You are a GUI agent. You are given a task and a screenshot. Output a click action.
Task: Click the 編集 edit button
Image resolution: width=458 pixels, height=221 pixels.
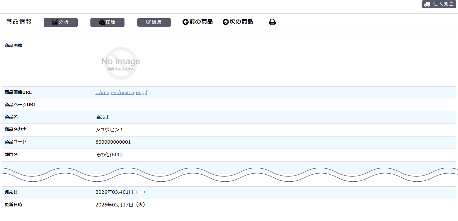pyautogui.click(x=154, y=22)
